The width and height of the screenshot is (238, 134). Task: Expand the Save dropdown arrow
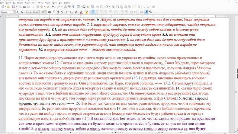click(16, 7)
